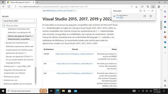Open Task View on taskbar
Viewport: 168px width, 94px height.
51,91
